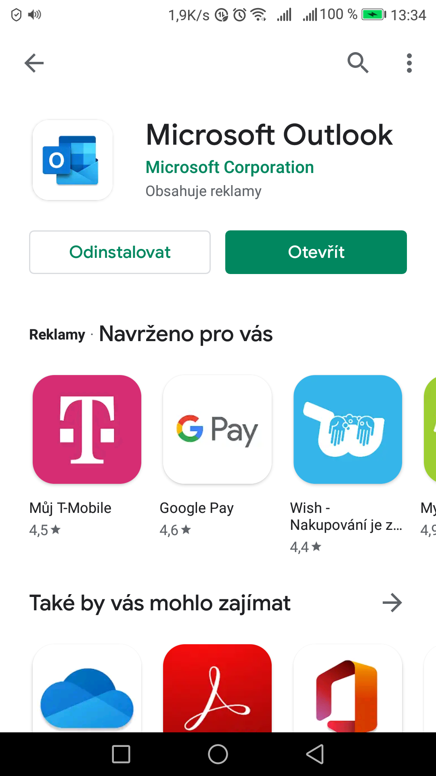Viewport: 436px width, 776px height.
Task: Tap Android home circle button
Action: coord(218,754)
